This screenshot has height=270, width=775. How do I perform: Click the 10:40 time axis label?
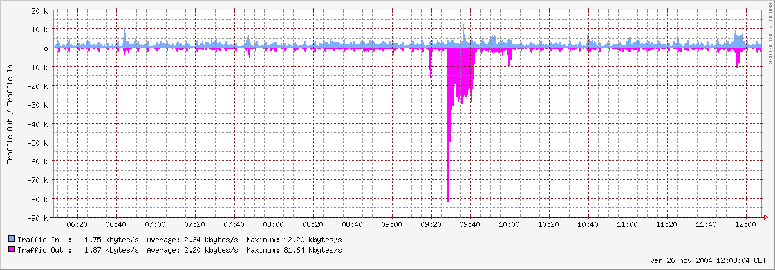tap(588, 224)
